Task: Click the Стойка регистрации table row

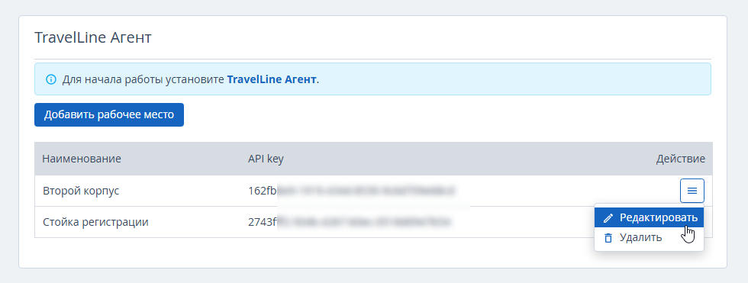Action: pos(373,222)
